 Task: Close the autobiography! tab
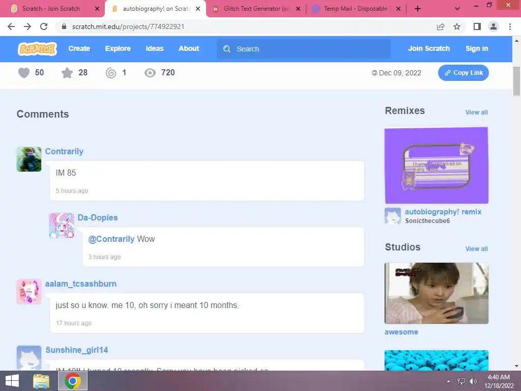pos(198,9)
